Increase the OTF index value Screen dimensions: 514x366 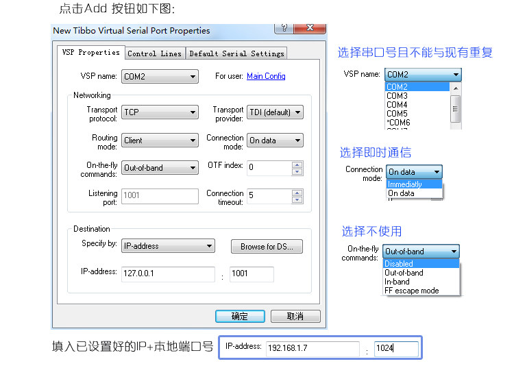coord(297,164)
